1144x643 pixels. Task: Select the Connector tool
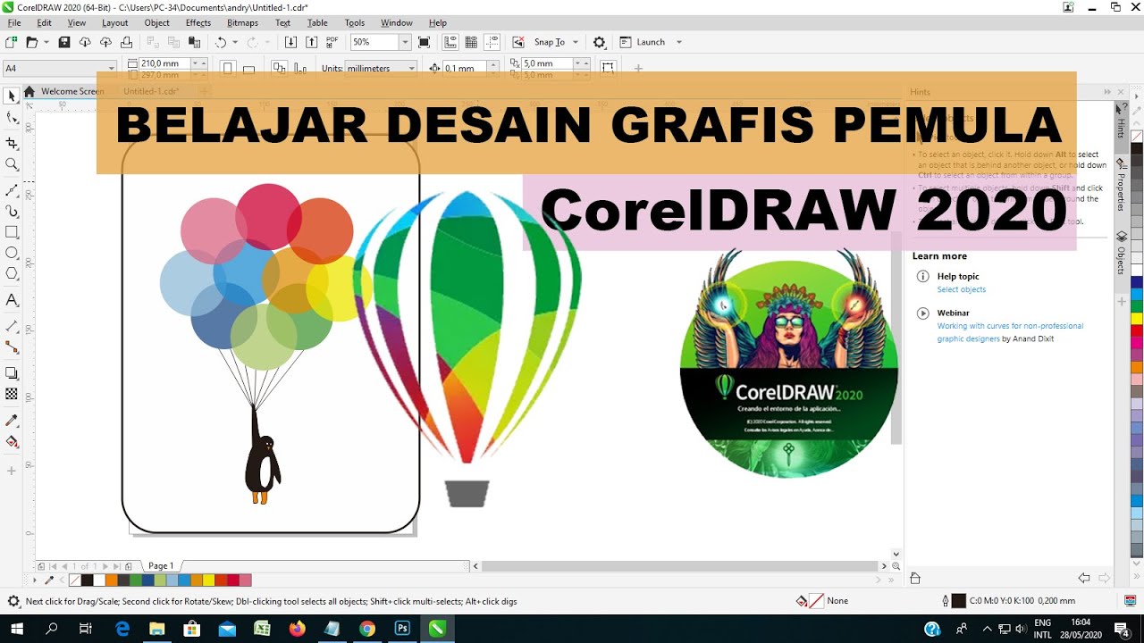12,347
